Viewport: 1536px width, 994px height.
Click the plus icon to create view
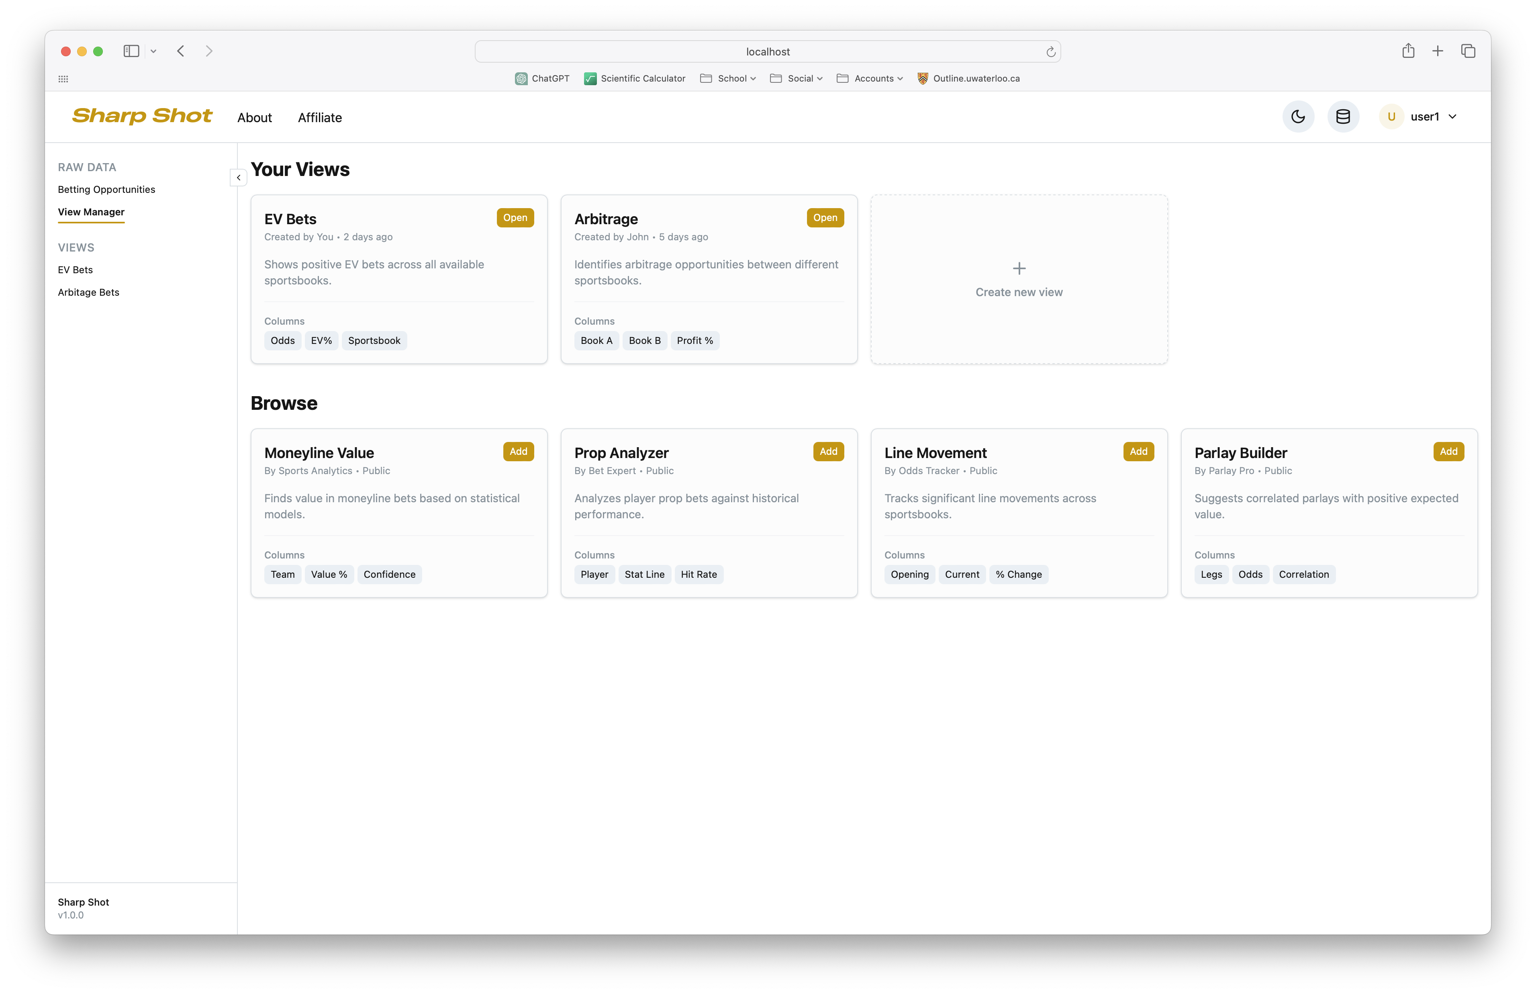pos(1019,268)
